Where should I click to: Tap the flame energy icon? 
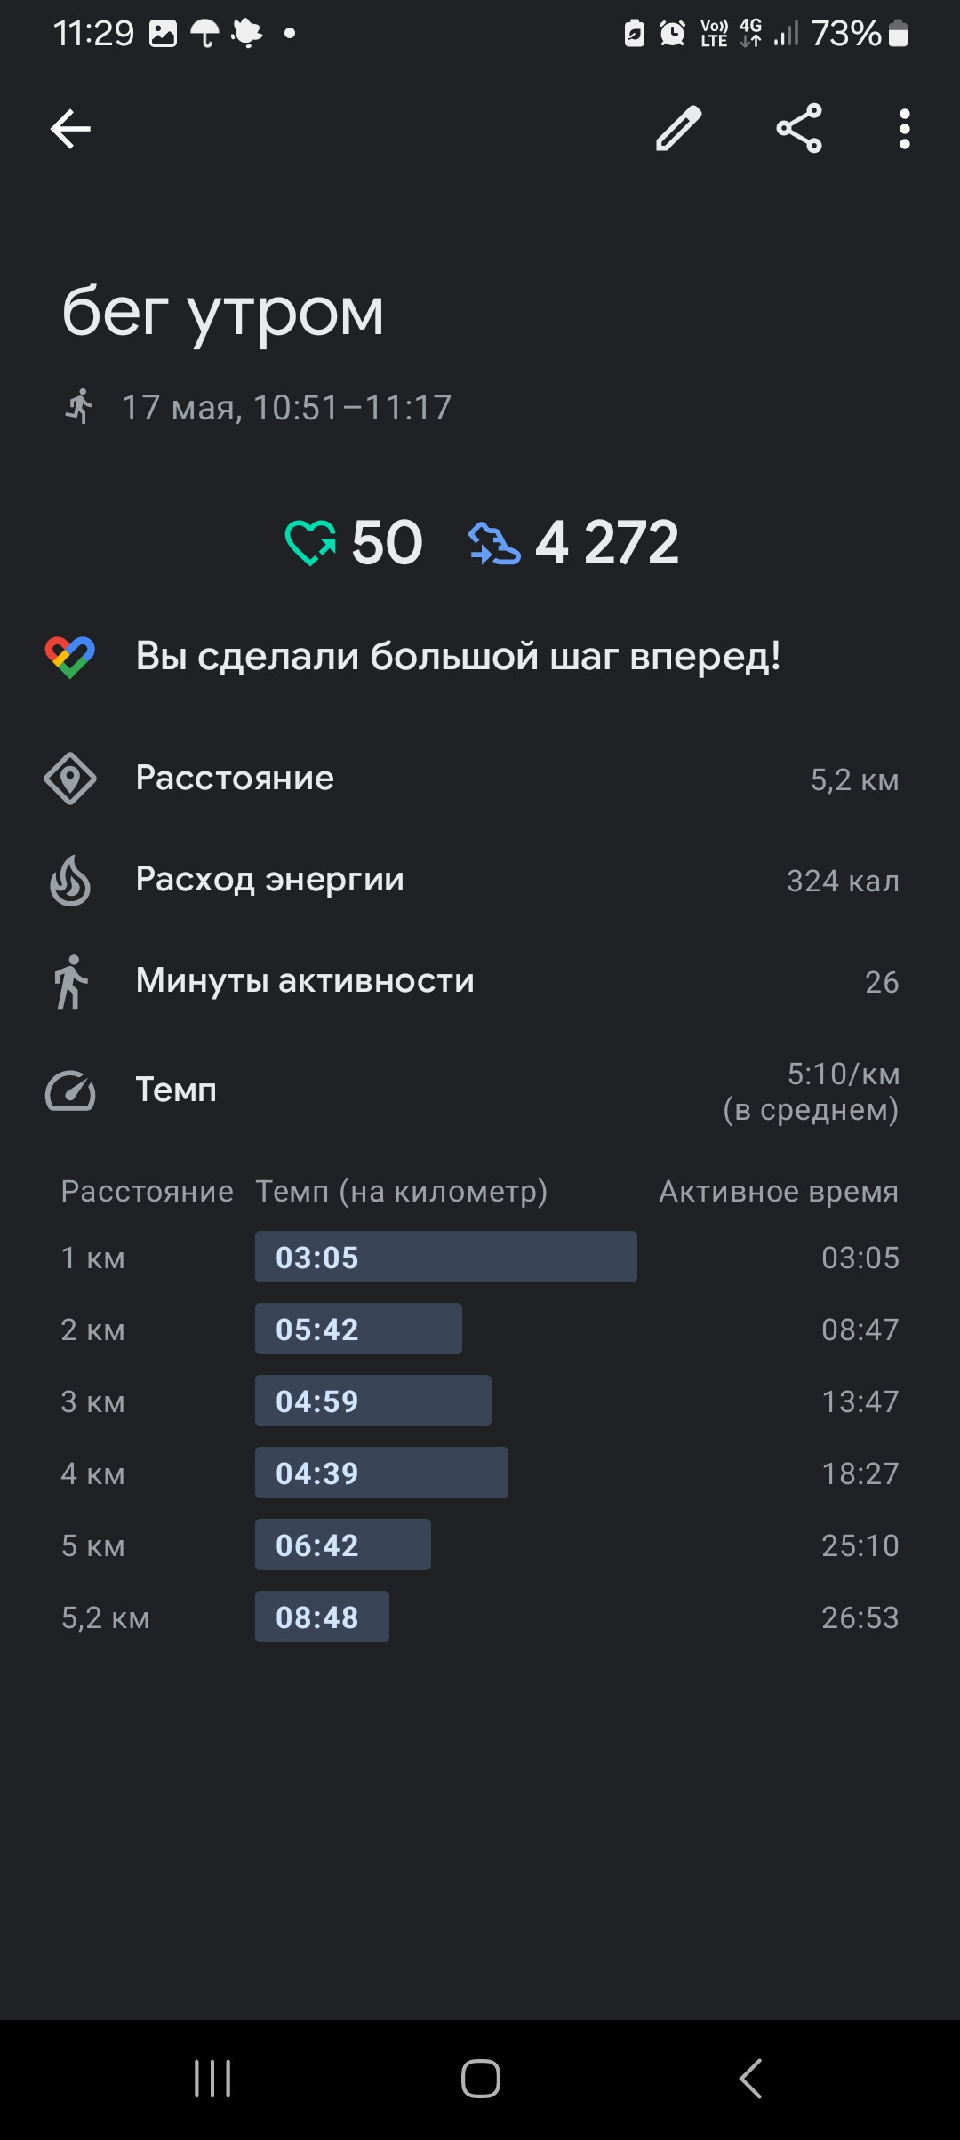click(70, 880)
